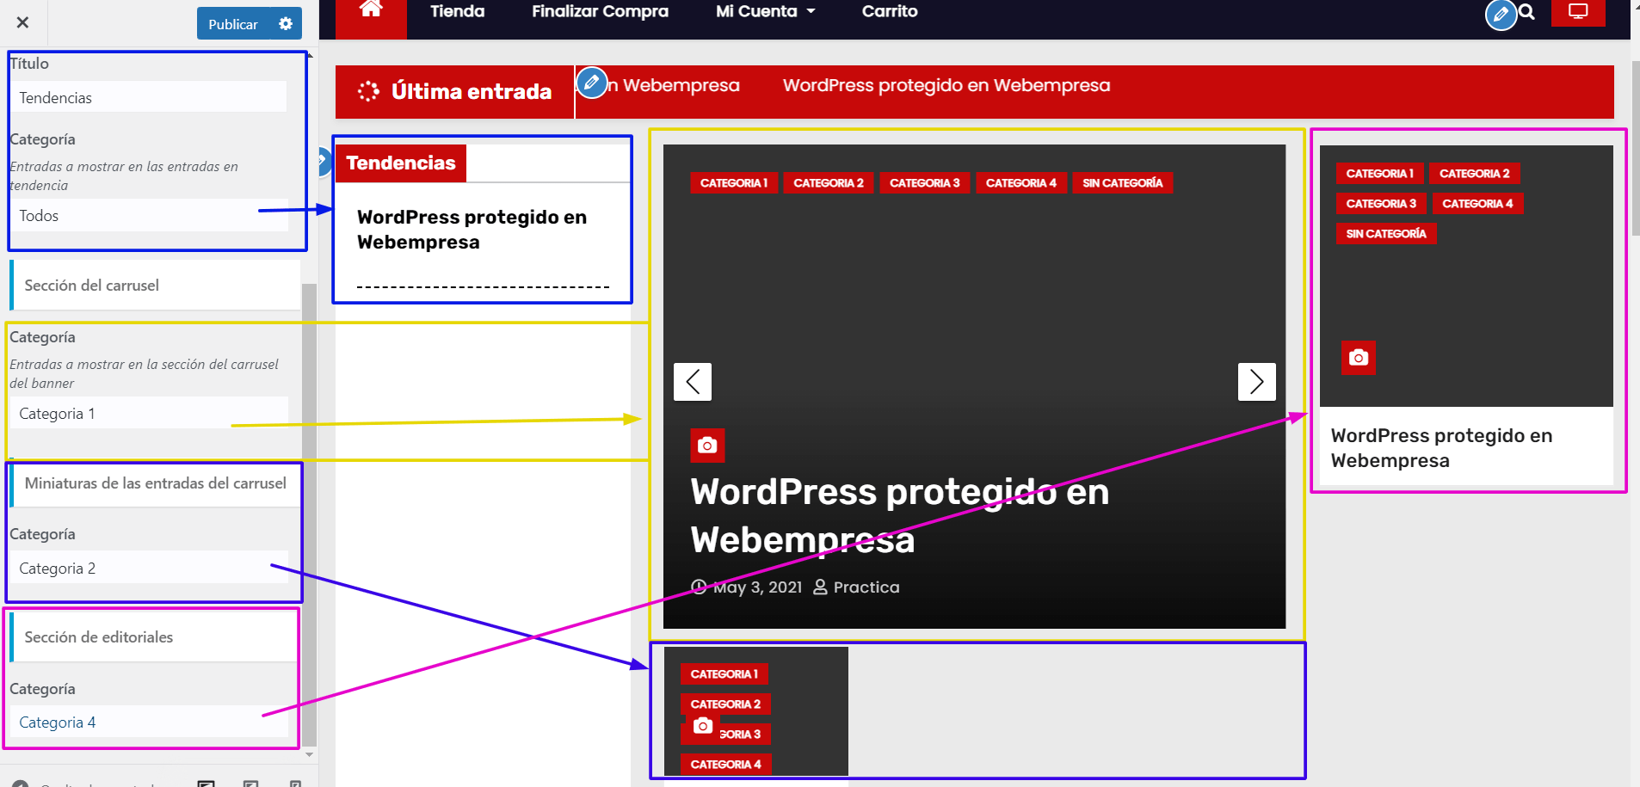Click the Última entrada spinner icon
Screen dimensions: 1640x787
(x=368, y=91)
